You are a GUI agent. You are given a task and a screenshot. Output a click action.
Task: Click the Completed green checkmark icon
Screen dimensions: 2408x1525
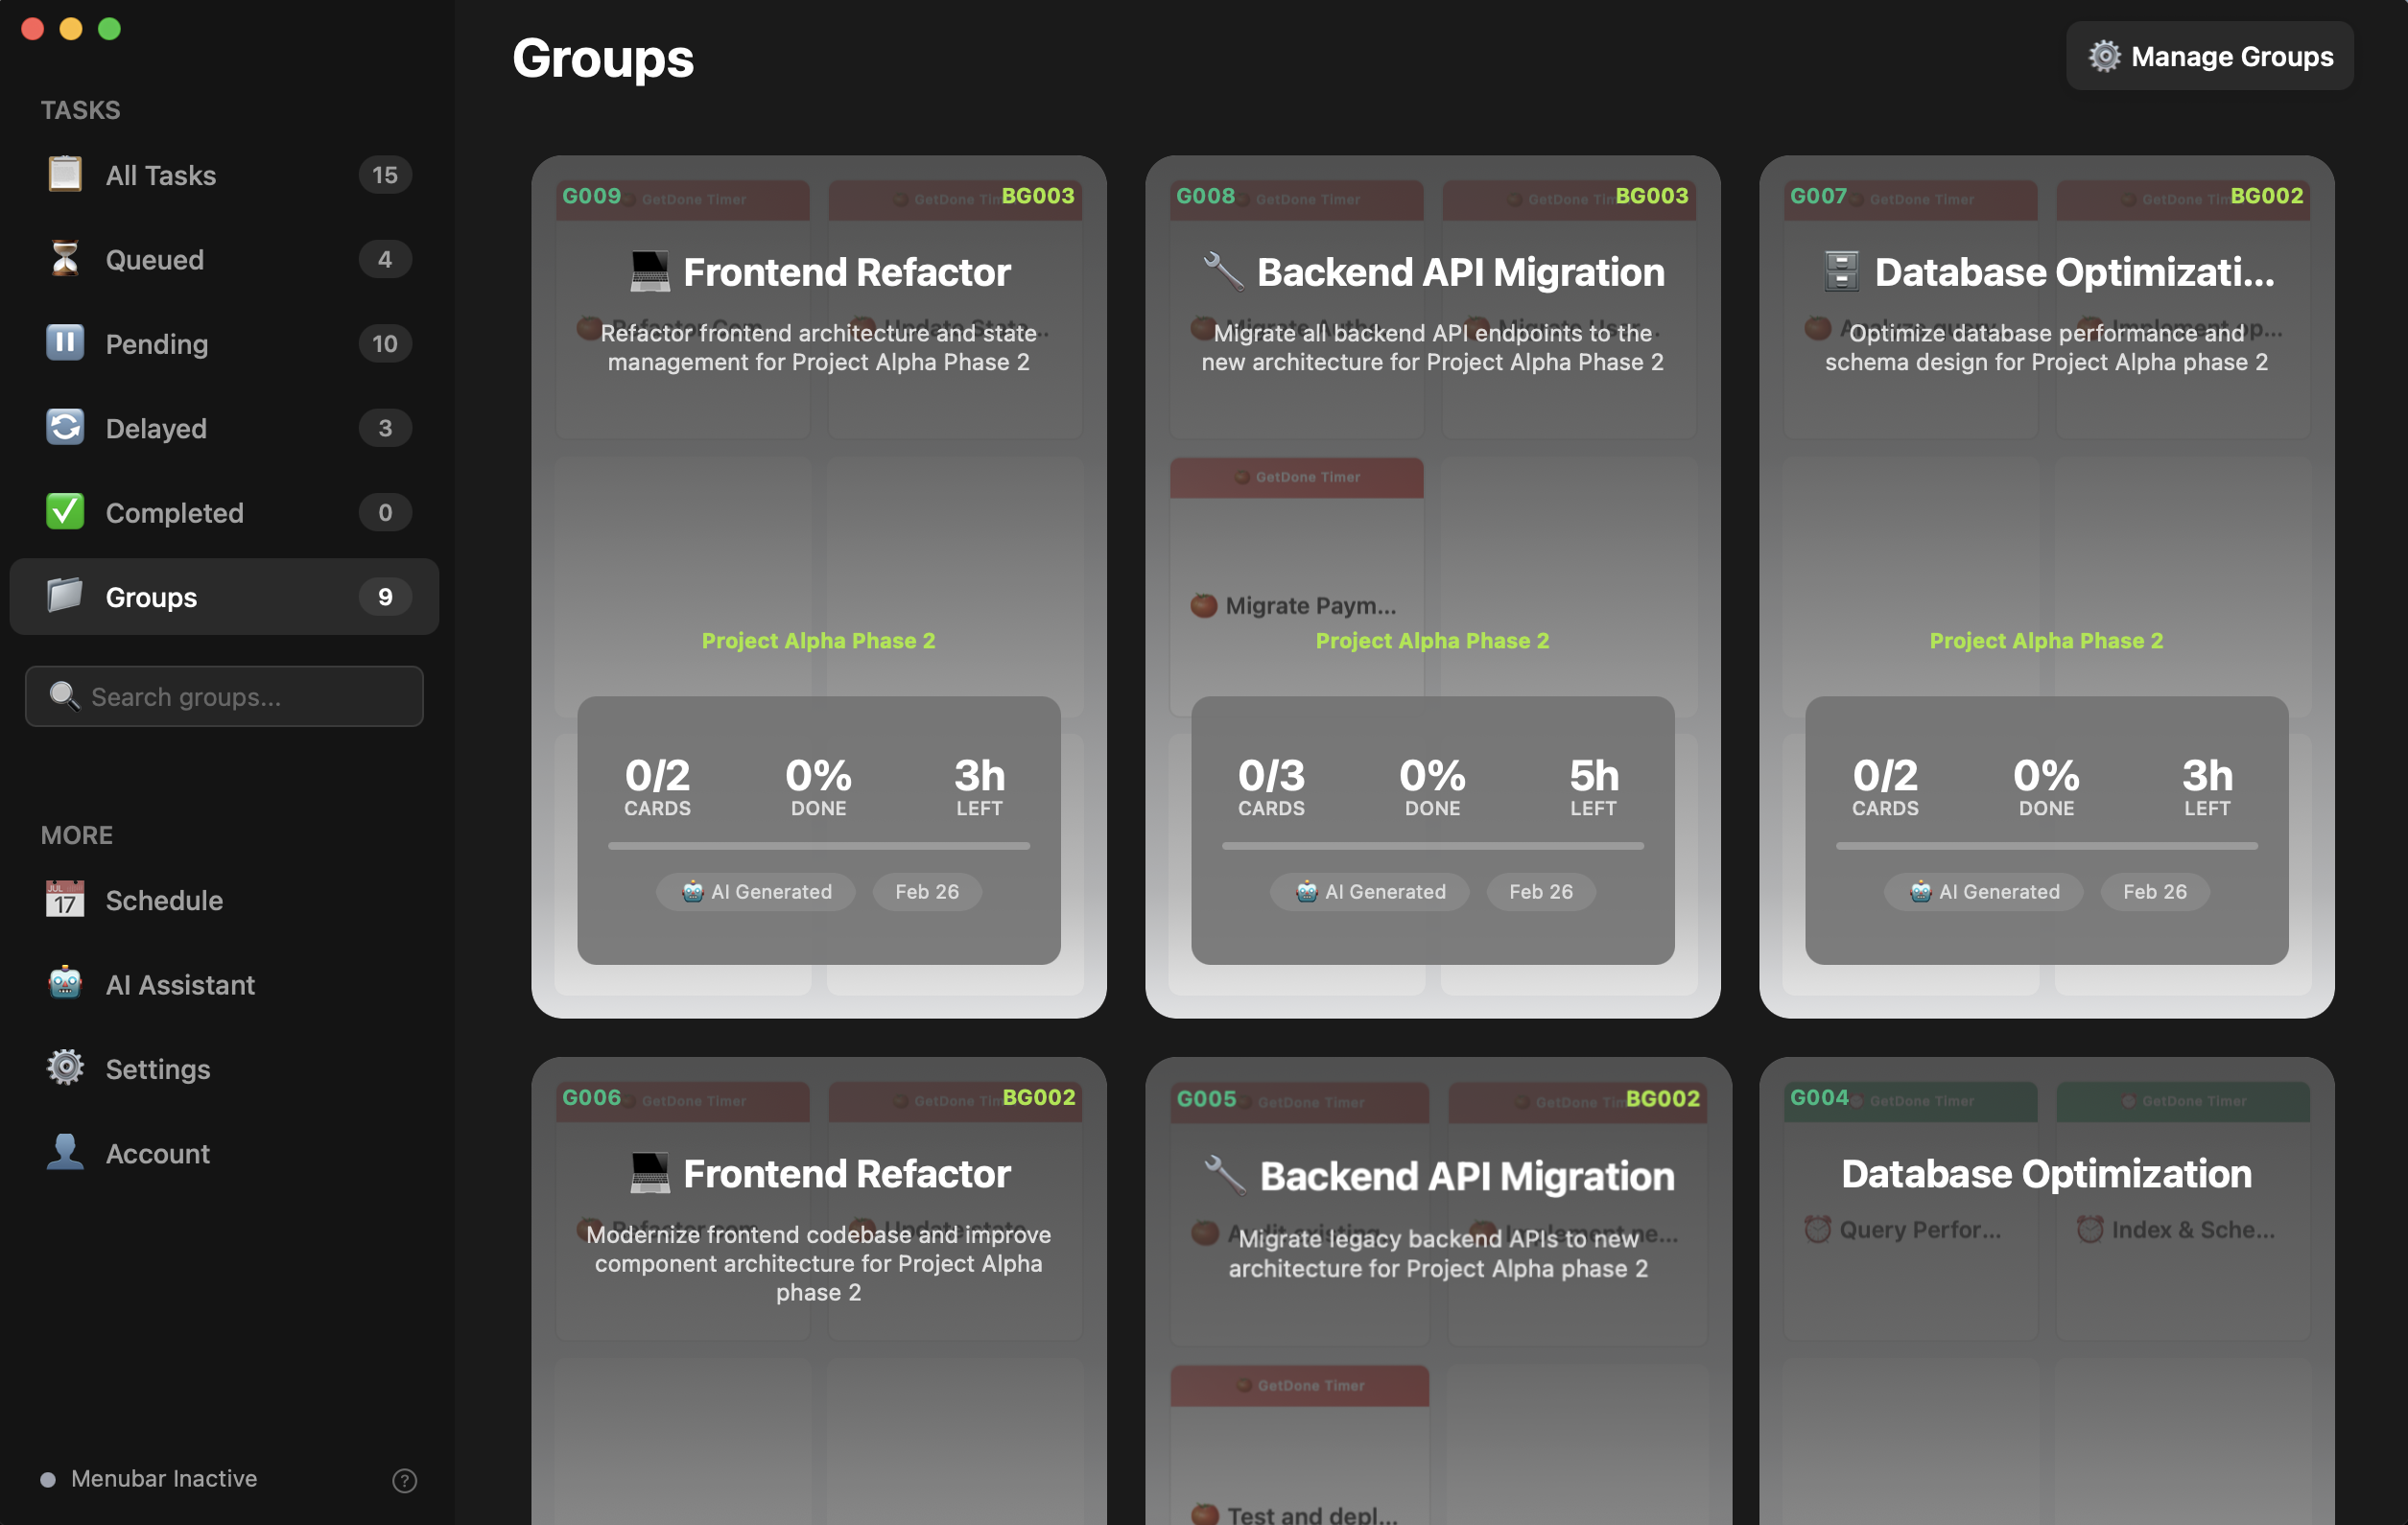(x=65, y=512)
